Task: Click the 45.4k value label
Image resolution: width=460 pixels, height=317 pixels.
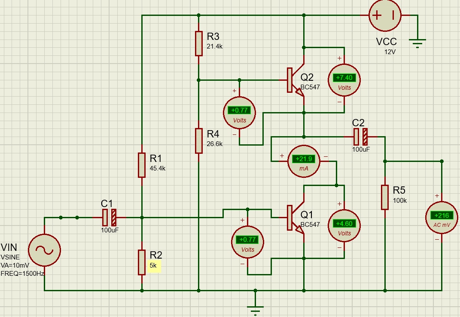Action: (x=158, y=168)
